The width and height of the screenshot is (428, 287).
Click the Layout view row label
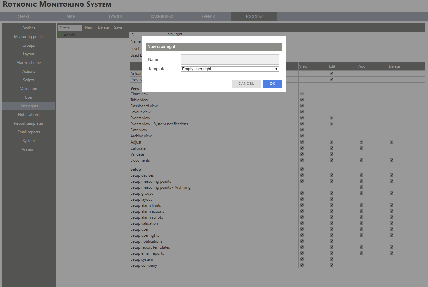coord(140,112)
